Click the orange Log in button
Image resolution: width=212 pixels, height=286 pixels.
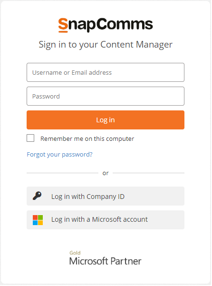pos(106,120)
